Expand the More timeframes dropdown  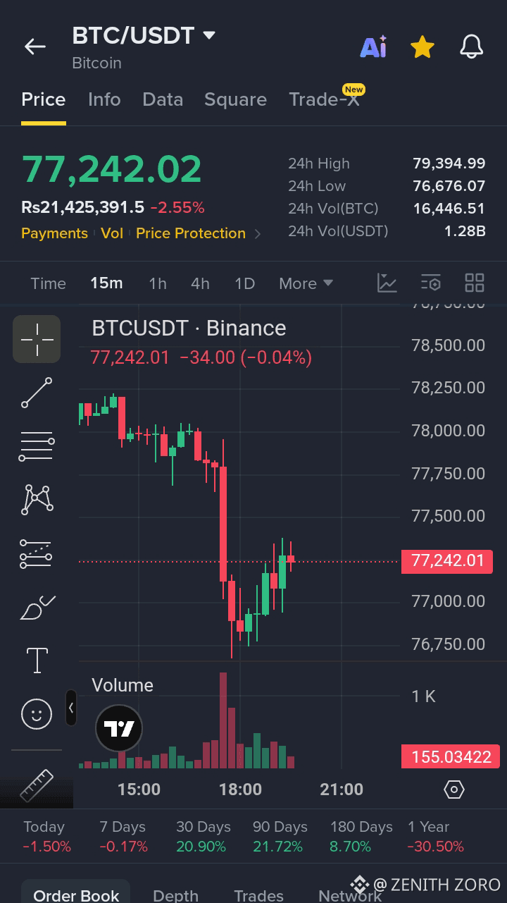coord(306,283)
